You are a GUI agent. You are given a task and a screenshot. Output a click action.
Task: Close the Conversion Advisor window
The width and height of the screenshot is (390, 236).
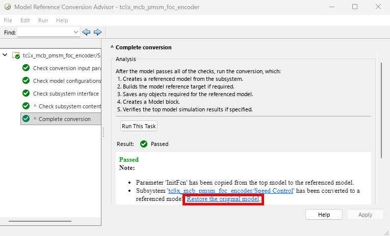tap(378, 7)
